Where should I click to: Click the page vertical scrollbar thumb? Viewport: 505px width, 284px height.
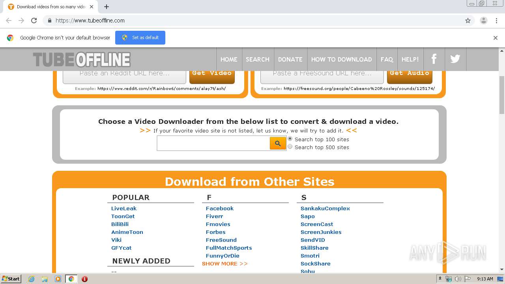click(x=502, y=95)
